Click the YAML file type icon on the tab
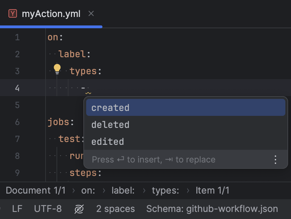This screenshot has width=291, height=219. [13, 13]
